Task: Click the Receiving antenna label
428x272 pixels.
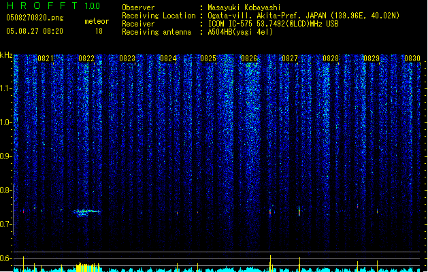Action: [x=157, y=32]
